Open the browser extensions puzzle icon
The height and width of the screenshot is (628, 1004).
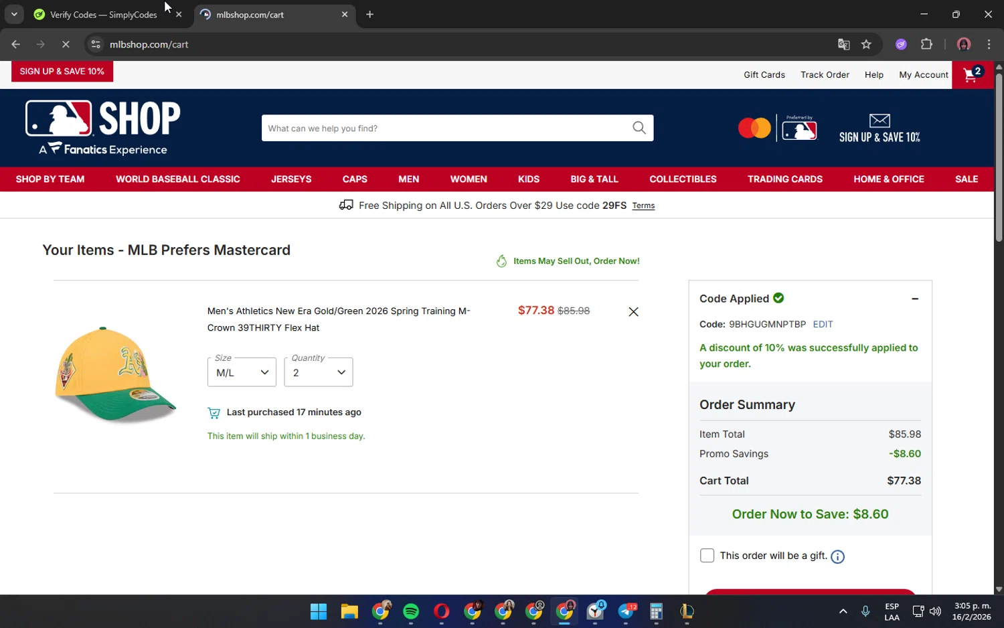click(926, 44)
